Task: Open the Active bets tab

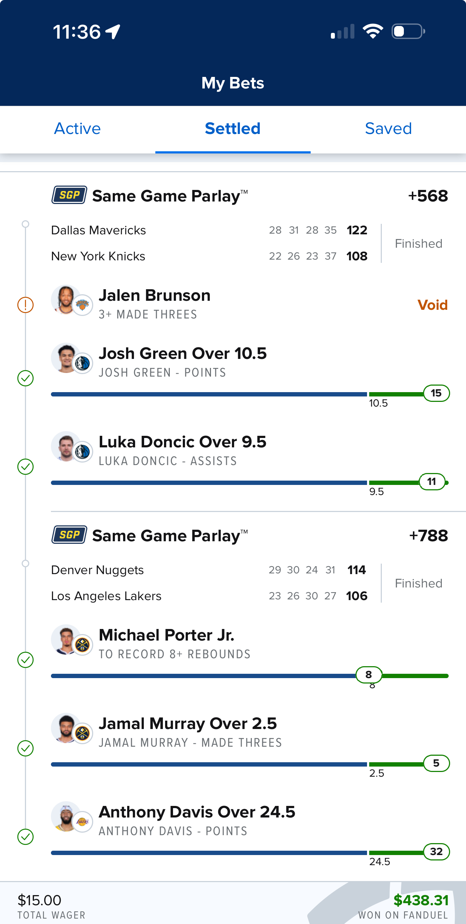Action: [77, 129]
